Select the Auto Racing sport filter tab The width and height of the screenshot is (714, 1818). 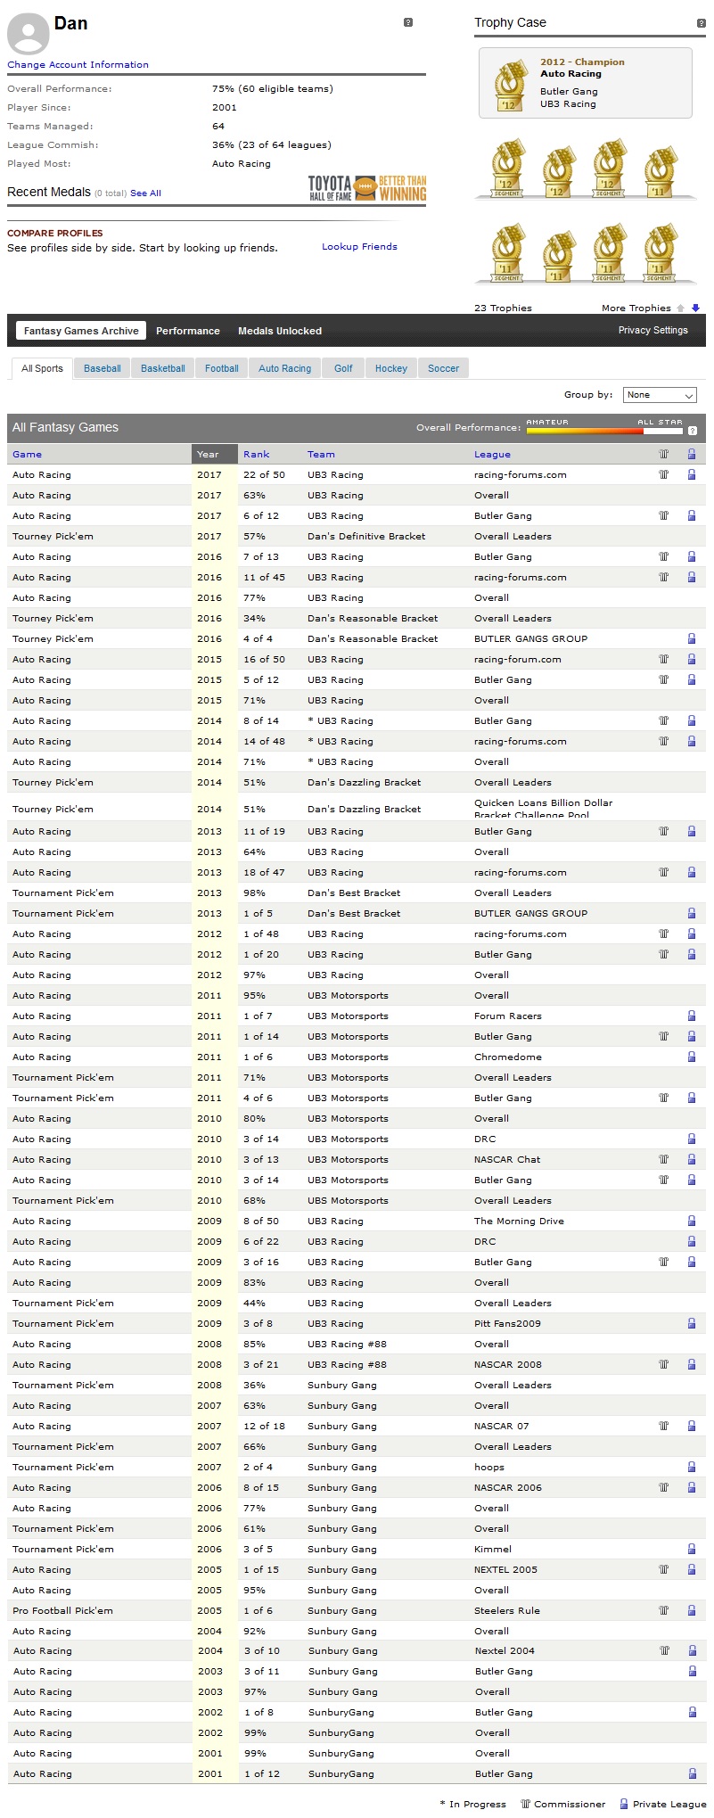point(284,368)
